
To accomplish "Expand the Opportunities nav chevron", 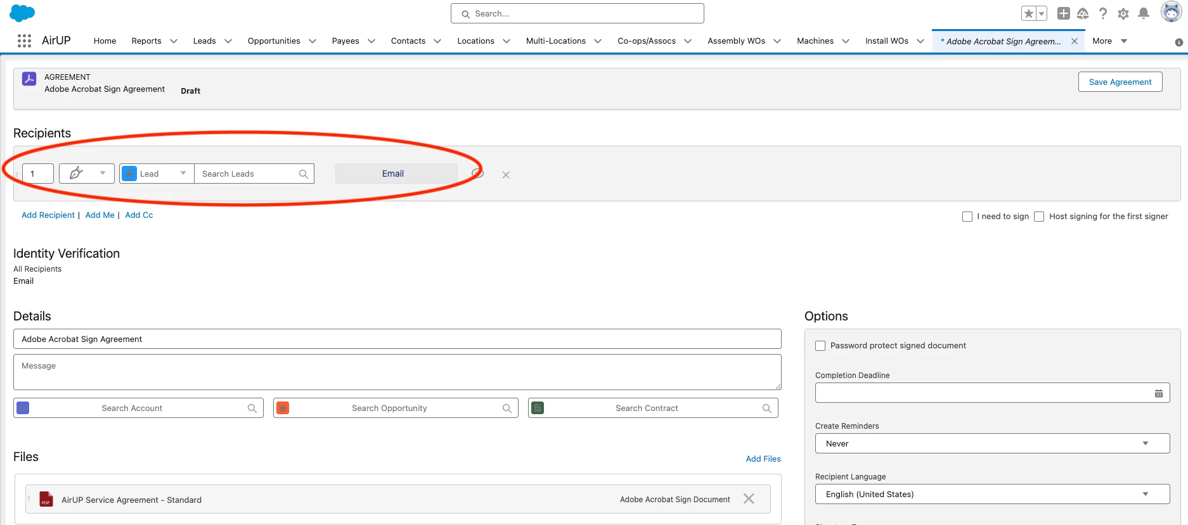I will point(313,41).
